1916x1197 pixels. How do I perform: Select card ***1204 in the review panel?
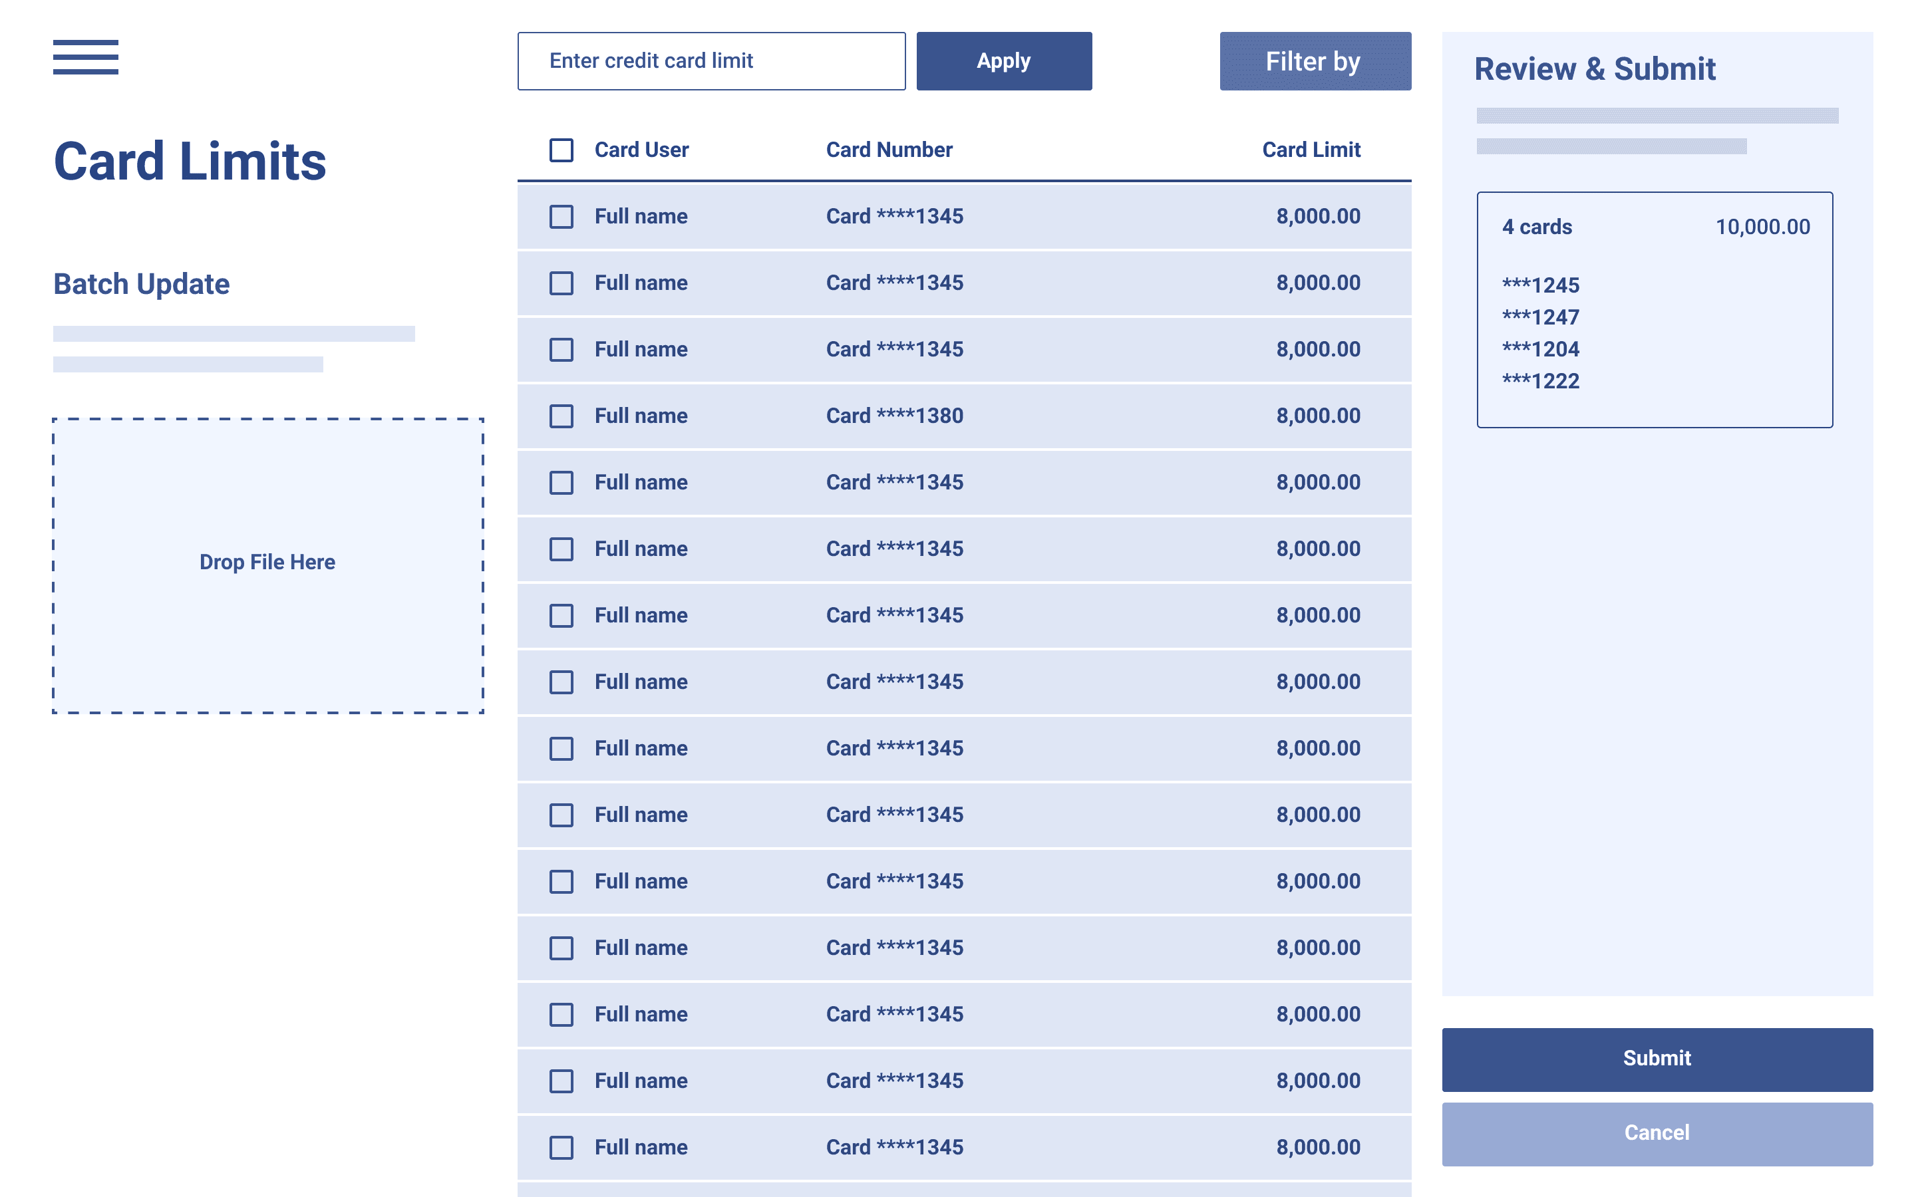coord(1541,348)
